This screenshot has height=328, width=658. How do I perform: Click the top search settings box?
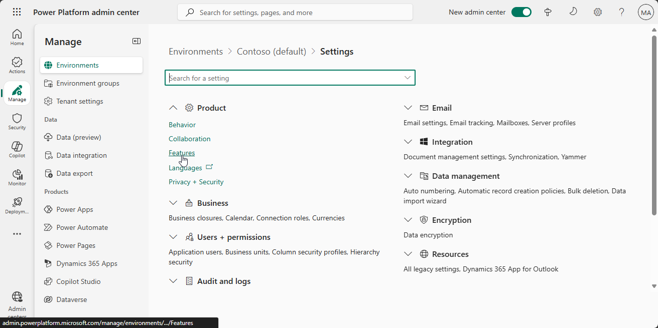point(295,13)
